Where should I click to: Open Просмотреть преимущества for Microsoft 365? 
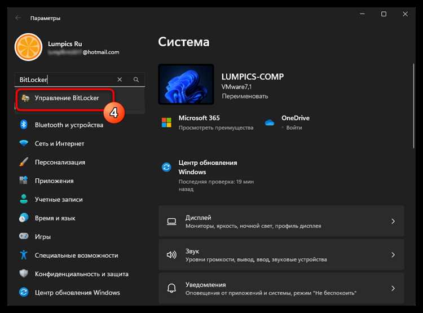(216, 127)
